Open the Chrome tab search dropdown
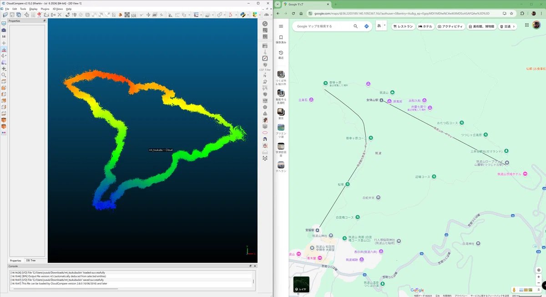This screenshot has height=297, width=546. (x=278, y=4)
